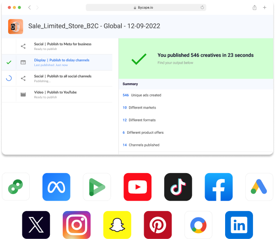Click share icon in all social channels row

point(23,78)
